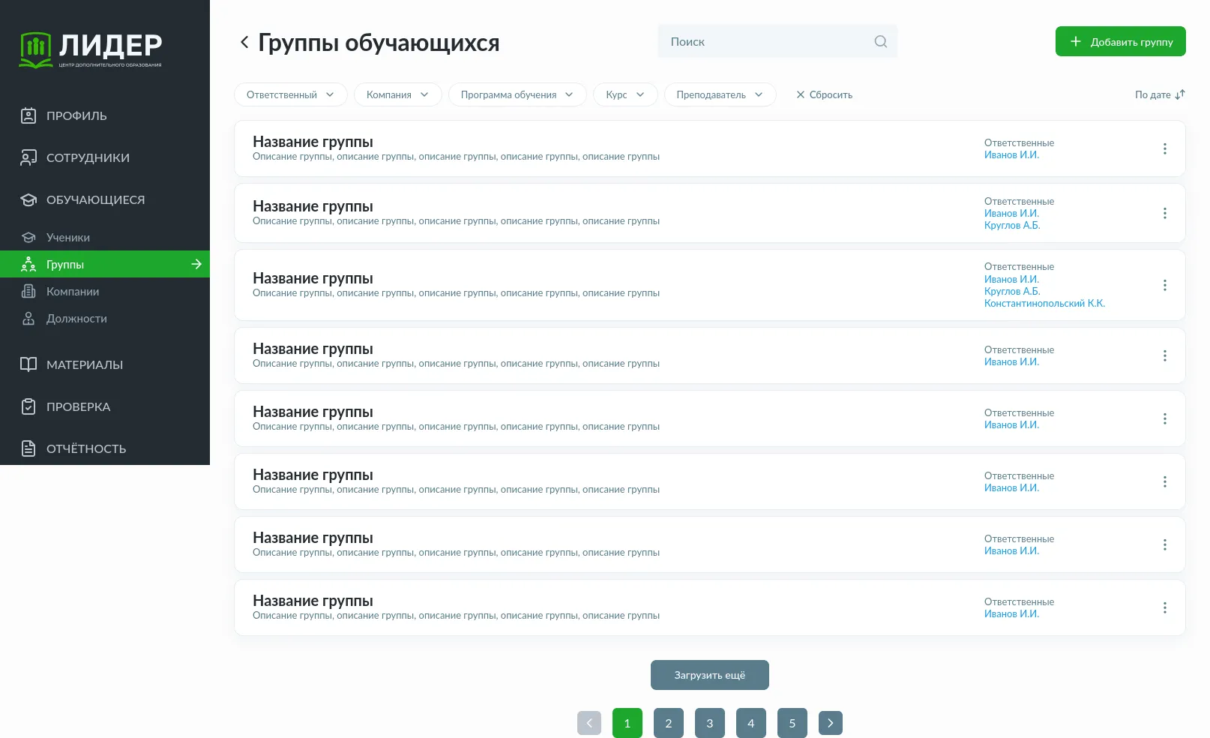Click the МАТЕРИАЛЫ book icon
The width and height of the screenshot is (1210, 738).
28,364
